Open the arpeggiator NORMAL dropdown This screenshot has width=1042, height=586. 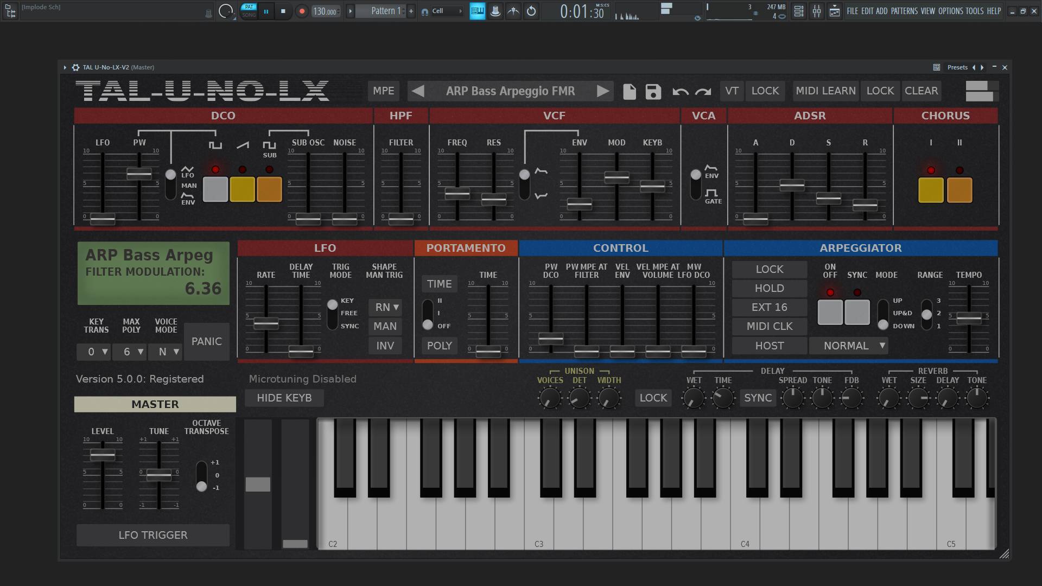pyautogui.click(x=848, y=346)
